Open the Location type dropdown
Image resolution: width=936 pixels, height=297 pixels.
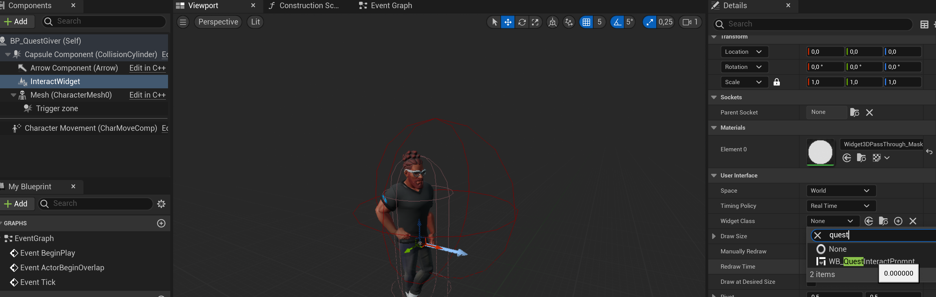click(x=744, y=52)
